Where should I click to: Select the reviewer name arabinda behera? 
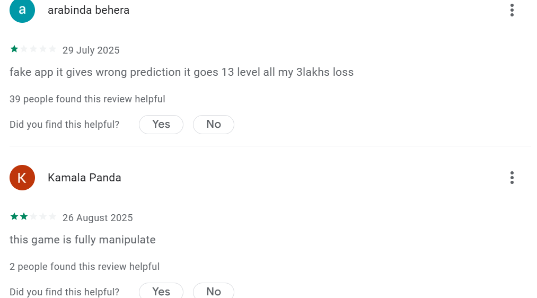pos(89,10)
